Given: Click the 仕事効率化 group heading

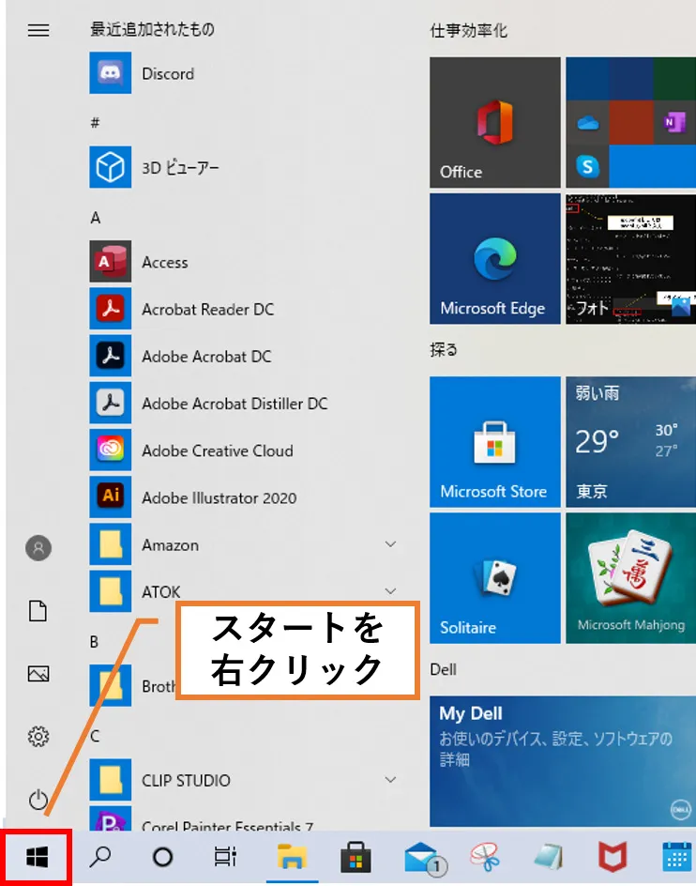Looking at the screenshot, I should pyautogui.click(x=468, y=30).
